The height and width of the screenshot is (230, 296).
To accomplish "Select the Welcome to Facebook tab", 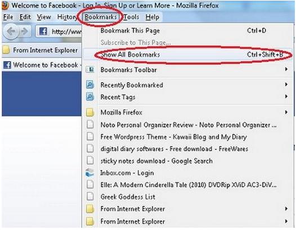I will pyautogui.click(x=42, y=65).
